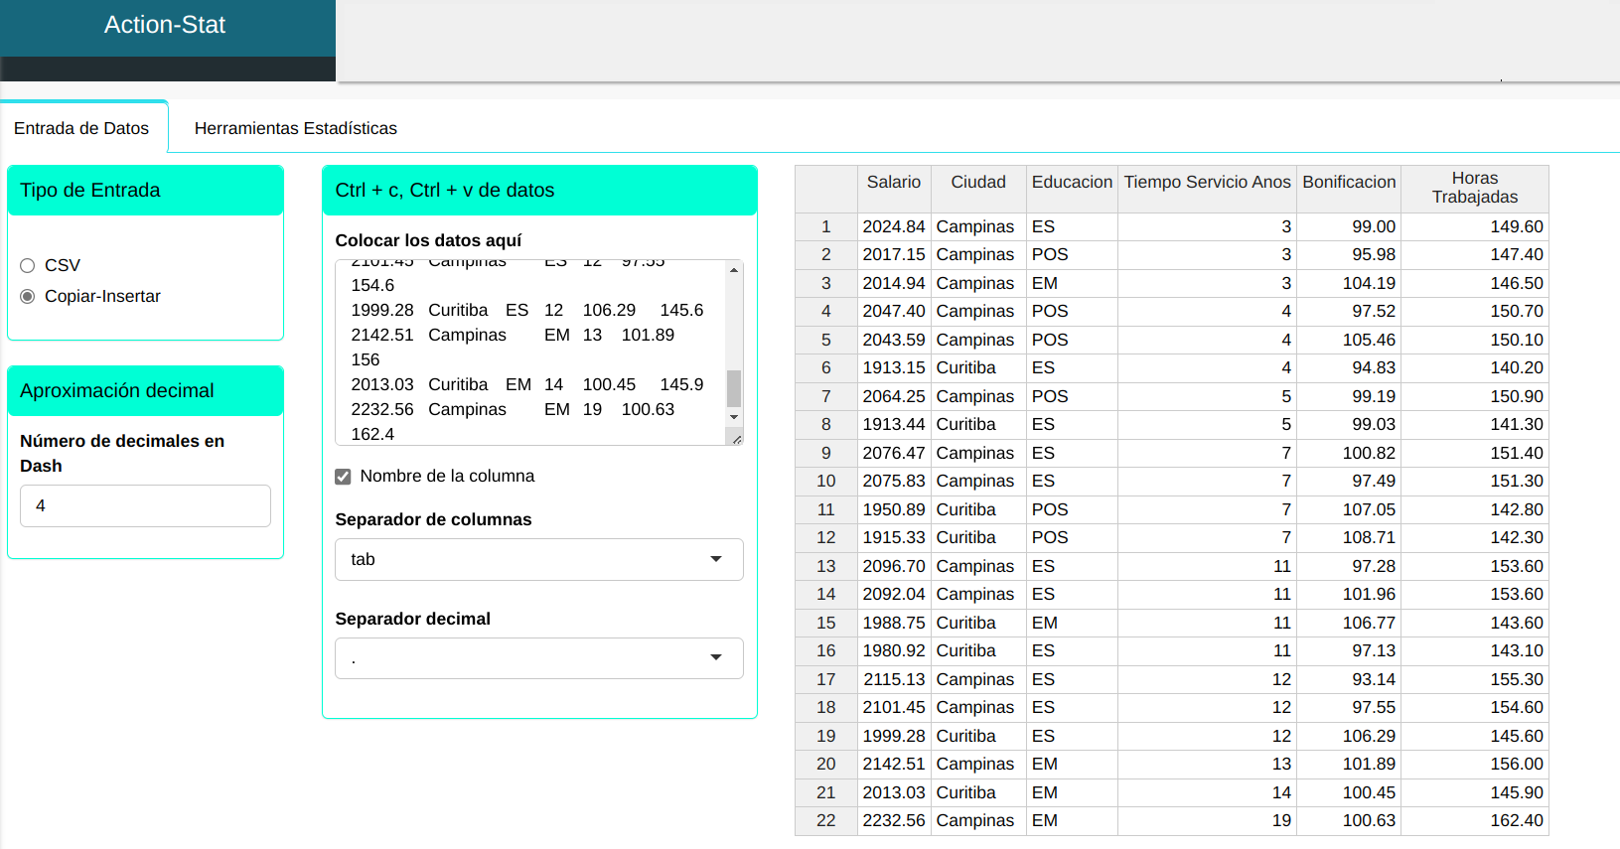Click the Tiempo Servicio Anos column header
The width and height of the screenshot is (1620, 849).
(x=1207, y=183)
